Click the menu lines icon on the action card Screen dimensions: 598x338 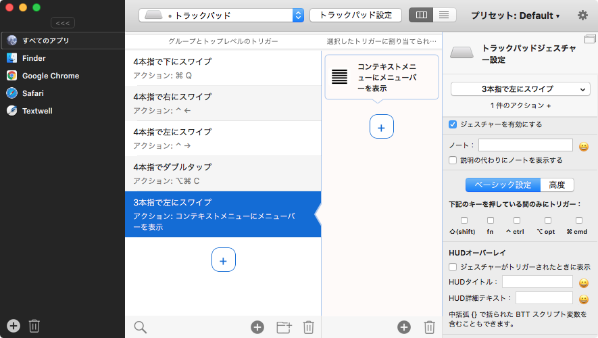[x=339, y=77]
